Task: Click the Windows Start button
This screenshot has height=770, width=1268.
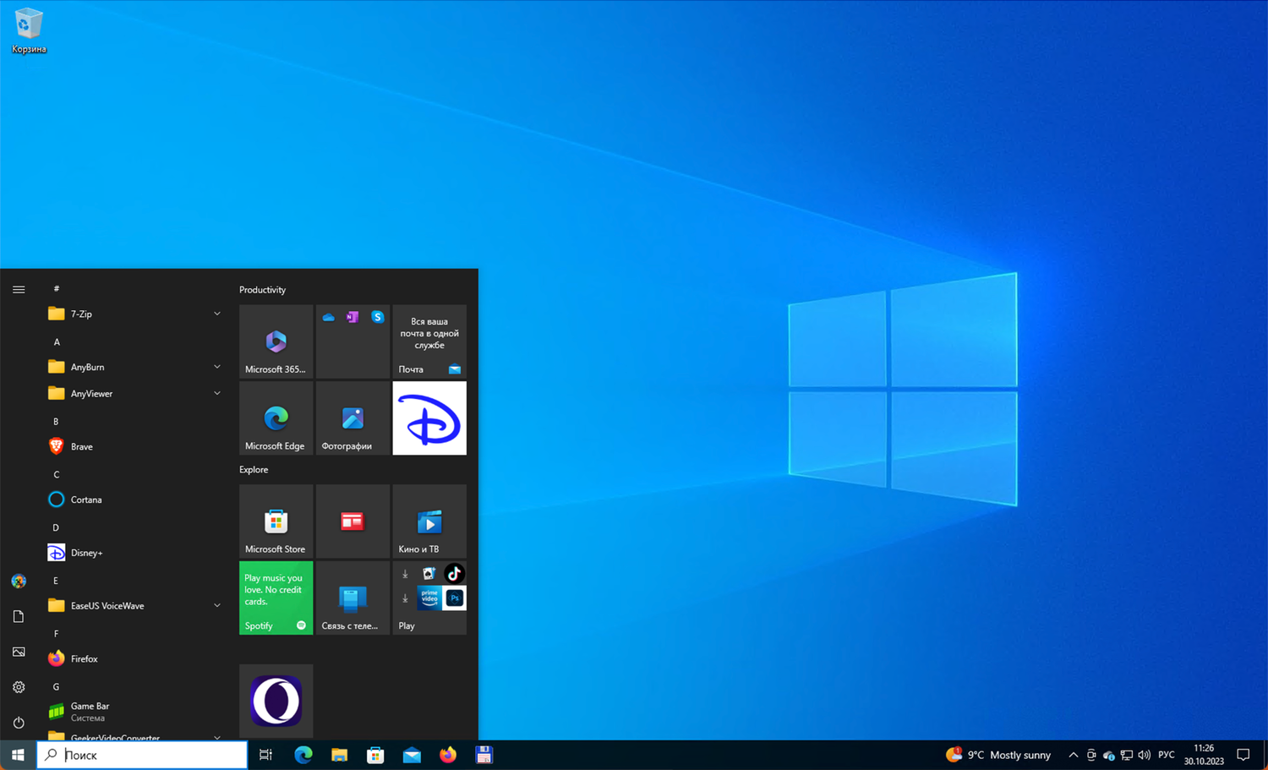Action: [x=18, y=755]
